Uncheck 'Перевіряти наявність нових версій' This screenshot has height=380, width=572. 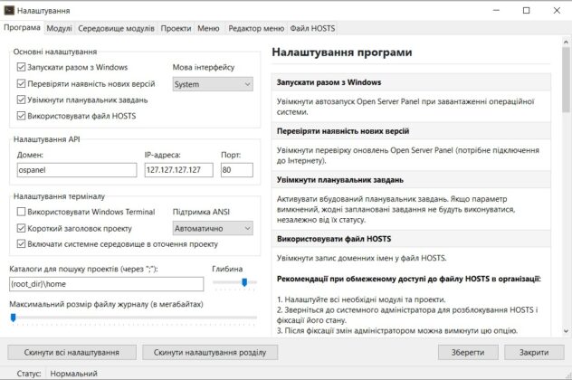[x=22, y=83]
